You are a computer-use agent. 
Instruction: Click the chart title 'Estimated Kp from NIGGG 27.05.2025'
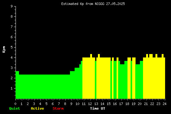click(93, 4)
